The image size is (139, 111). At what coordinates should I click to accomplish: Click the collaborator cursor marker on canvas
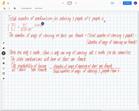tap(43, 24)
